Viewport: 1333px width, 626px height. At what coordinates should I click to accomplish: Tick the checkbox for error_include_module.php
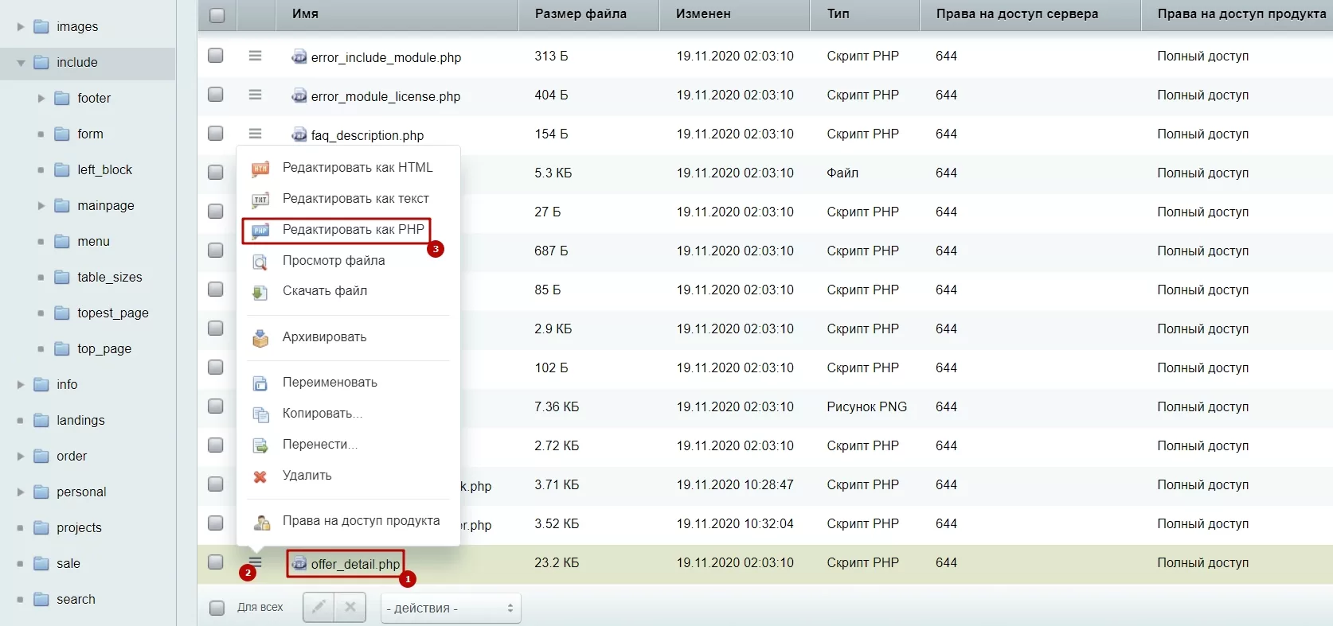click(216, 55)
